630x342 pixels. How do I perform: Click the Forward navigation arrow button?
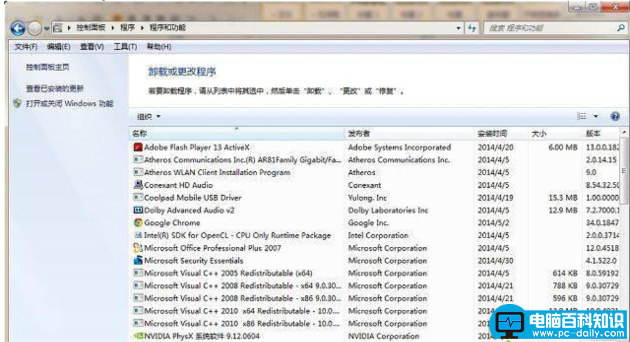tap(35, 28)
